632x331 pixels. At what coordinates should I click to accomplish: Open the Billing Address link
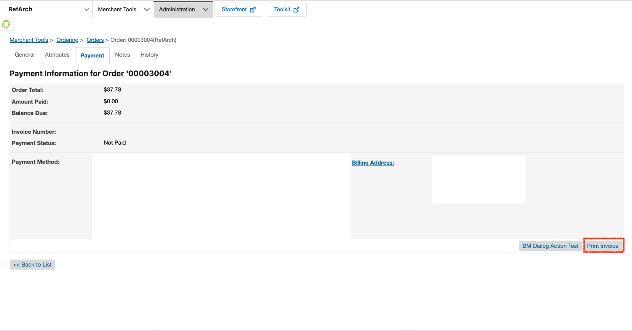coord(373,163)
